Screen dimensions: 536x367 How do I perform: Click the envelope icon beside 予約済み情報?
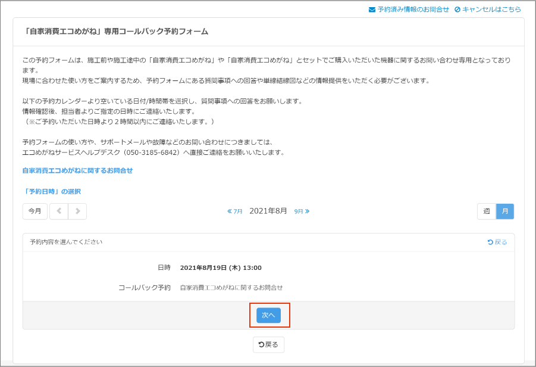coord(372,10)
